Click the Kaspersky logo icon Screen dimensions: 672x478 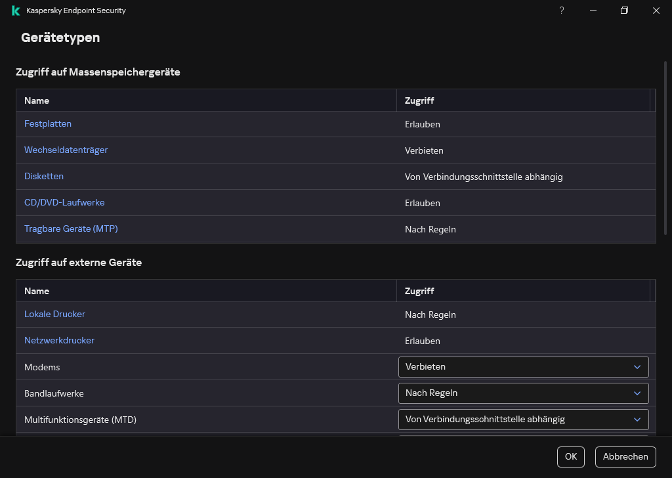pyautogui.click(x=16, y=11)
